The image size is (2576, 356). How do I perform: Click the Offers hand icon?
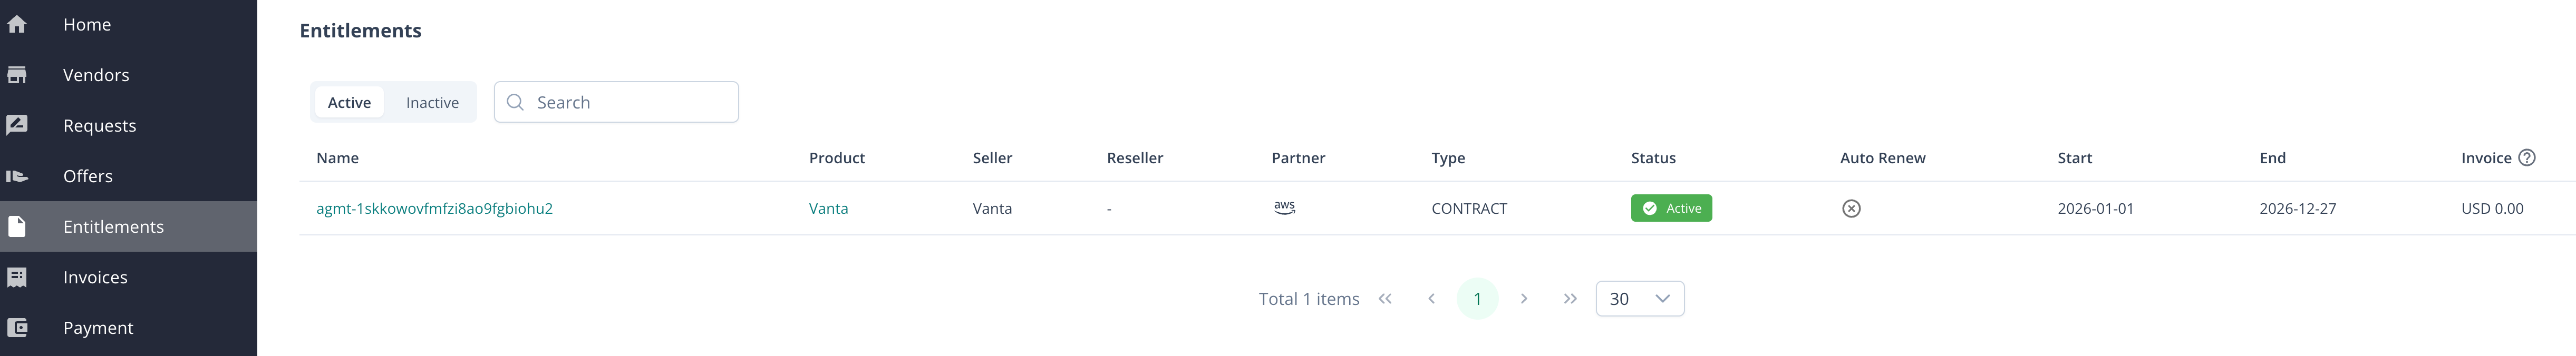point(17,176)
